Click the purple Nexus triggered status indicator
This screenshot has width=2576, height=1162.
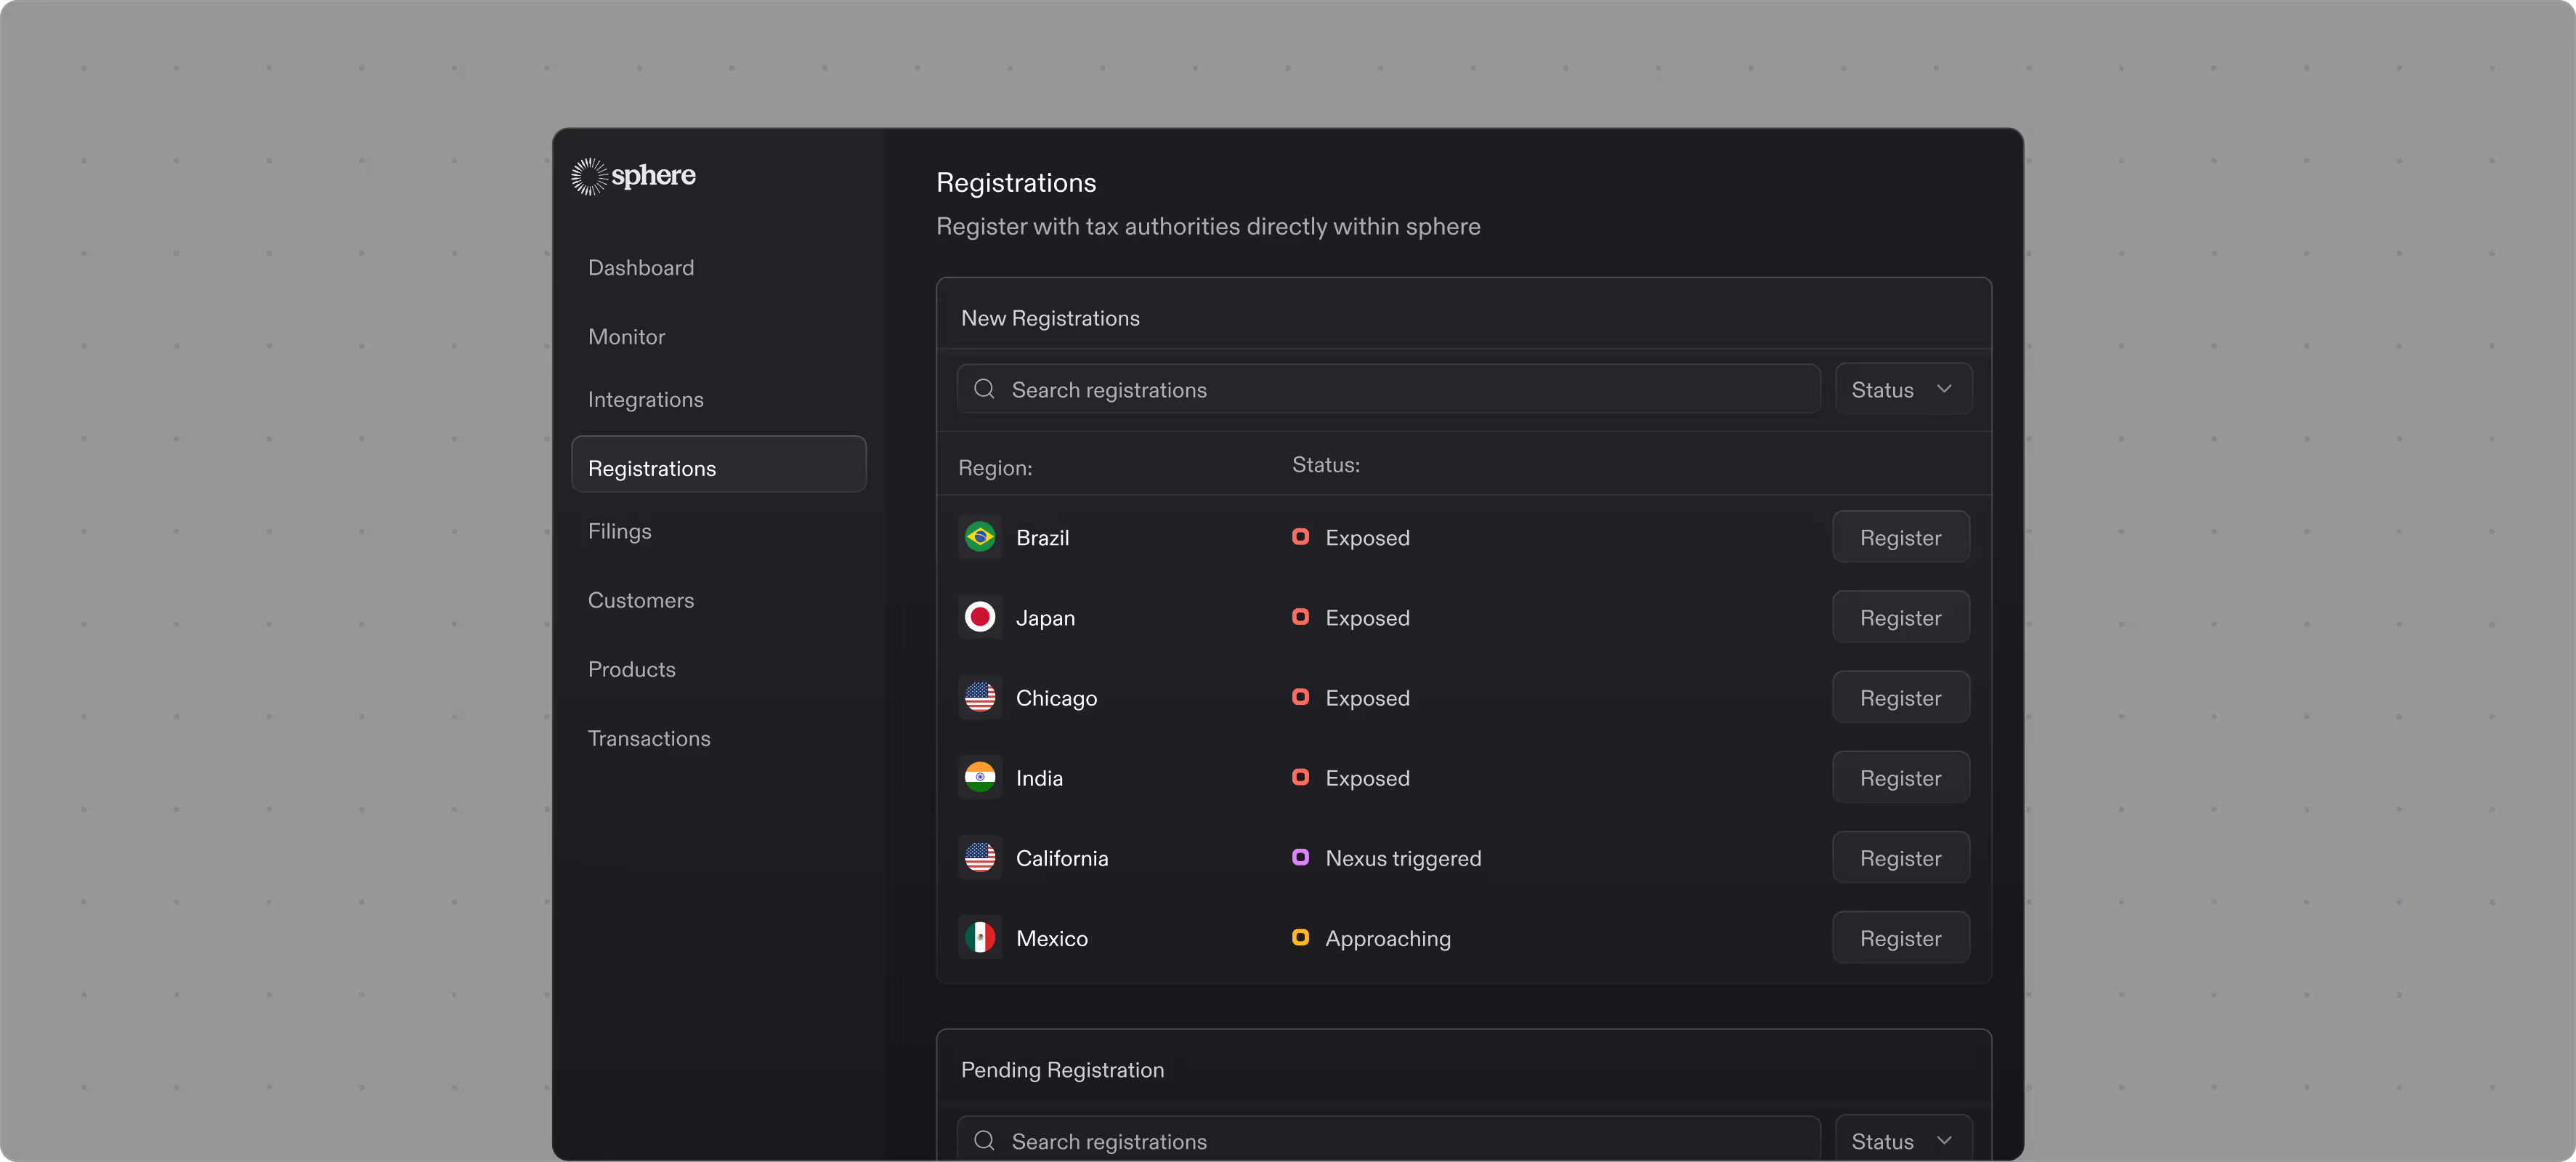pyautogui.click(x=1300, y=857)
